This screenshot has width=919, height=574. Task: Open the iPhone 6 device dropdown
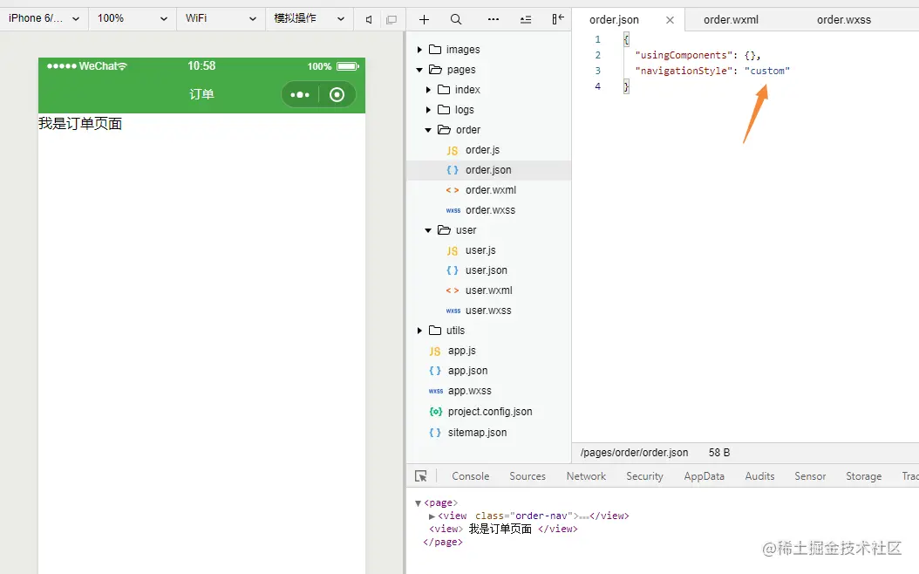(x=44, y=19)
